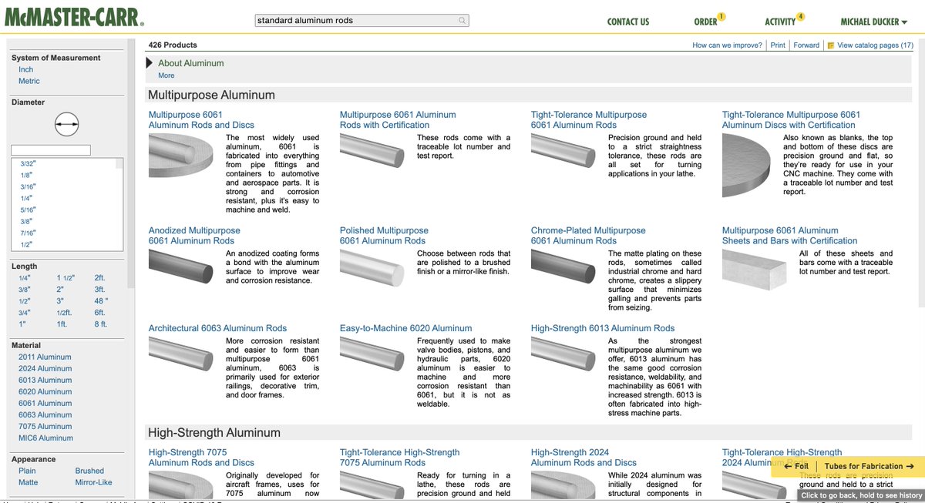Open Architectural 6063 Aluminum Rods

tap(217, 328)
